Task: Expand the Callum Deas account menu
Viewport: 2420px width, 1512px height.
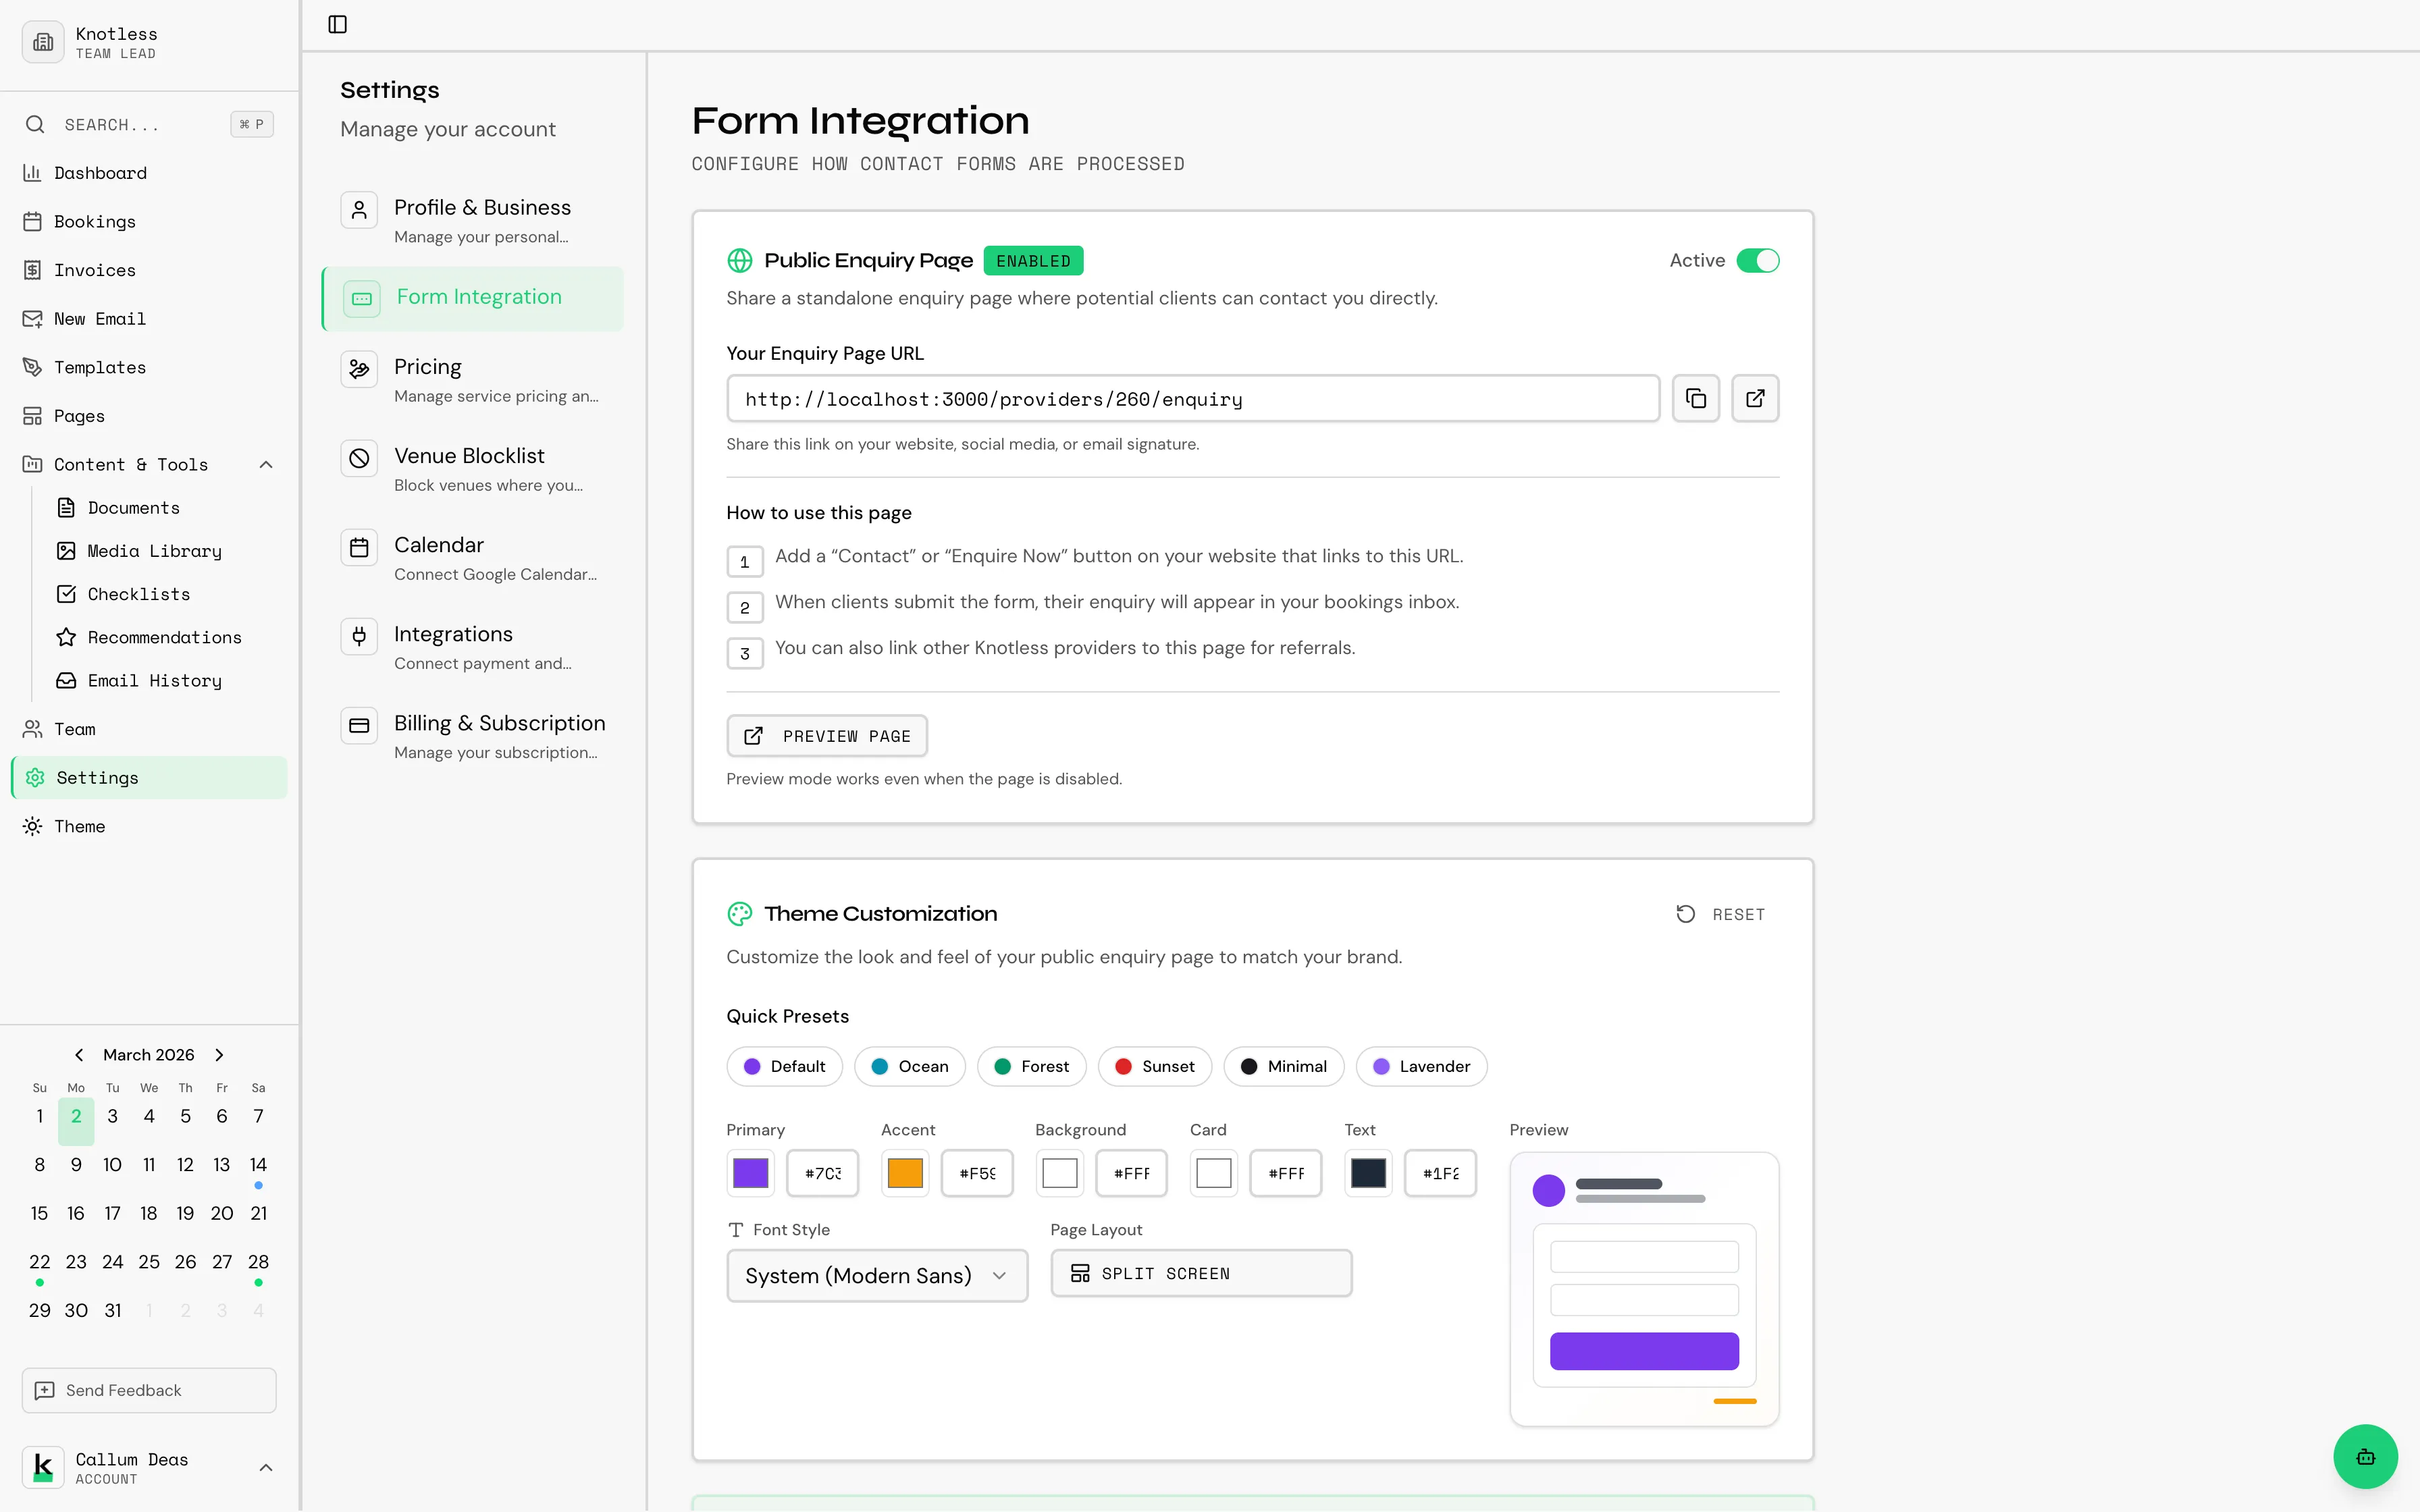Action: pos(265,1467)
